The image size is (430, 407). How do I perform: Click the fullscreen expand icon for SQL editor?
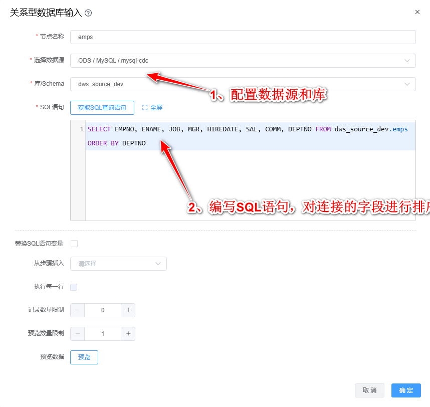145,107
